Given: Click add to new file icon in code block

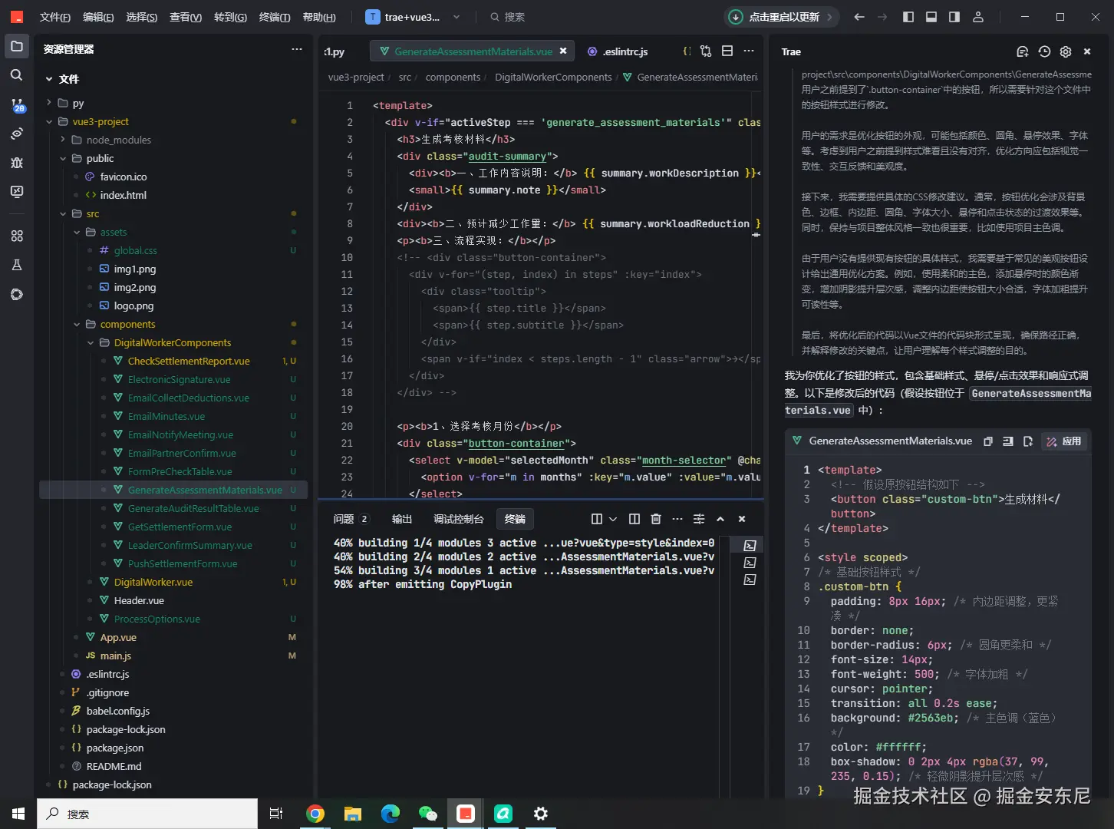Looking at the screenshot, I should pos(1028,441).
